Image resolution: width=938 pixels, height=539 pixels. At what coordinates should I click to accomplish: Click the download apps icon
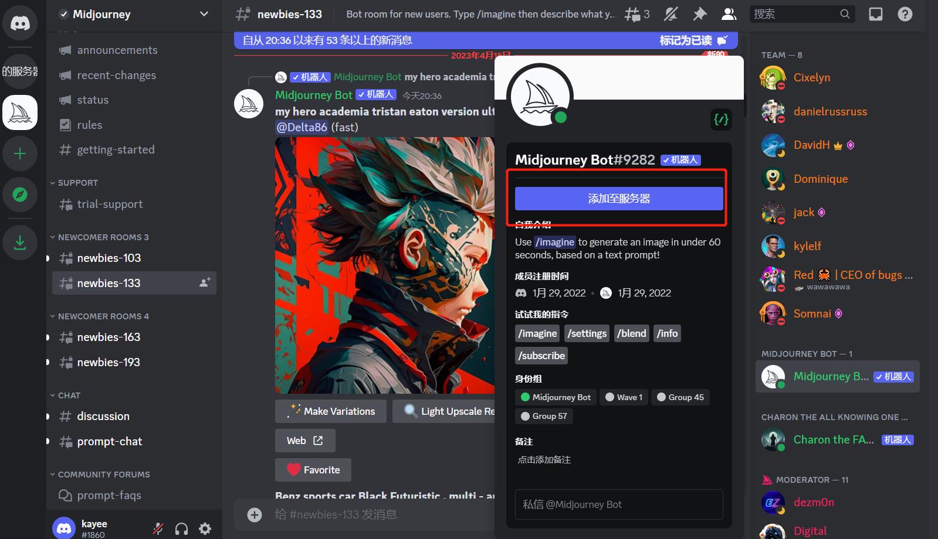coord(20,242)
